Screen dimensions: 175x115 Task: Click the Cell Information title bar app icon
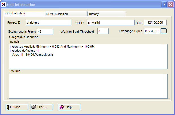coord(4,5)
